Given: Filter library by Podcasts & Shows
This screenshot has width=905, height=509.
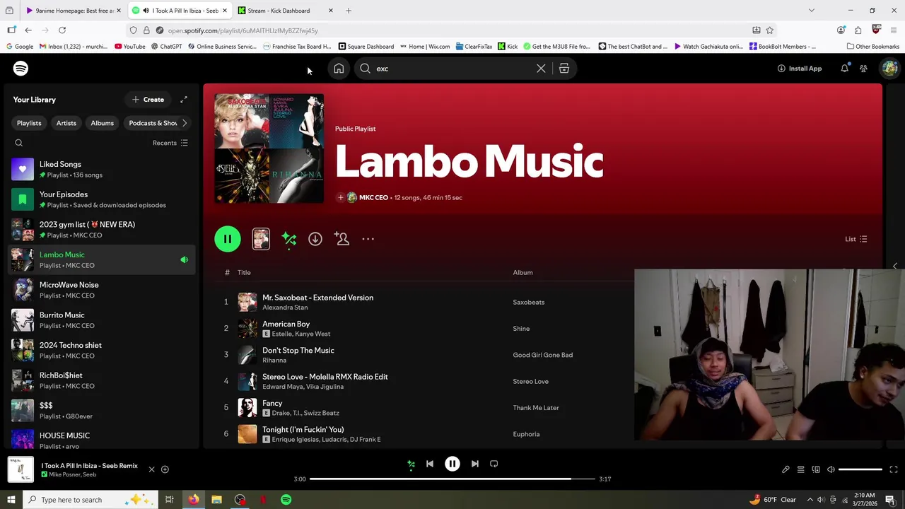Looking at the screenshot, I should click(x=151, y=123).
